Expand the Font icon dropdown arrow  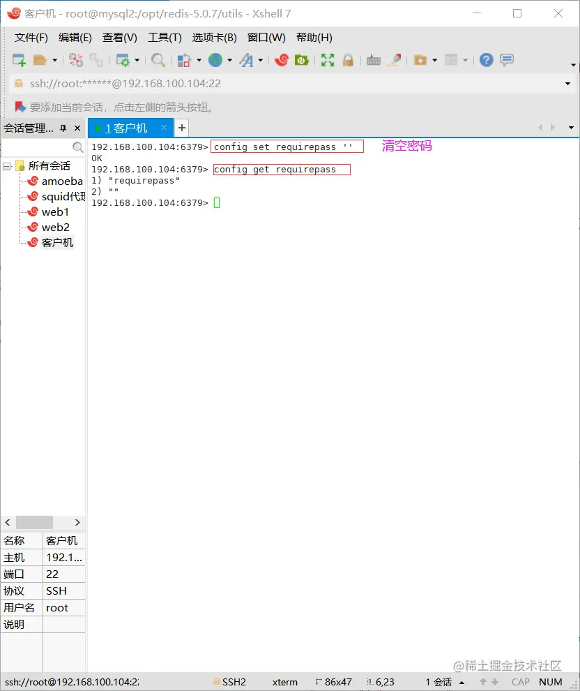[261, 60]
